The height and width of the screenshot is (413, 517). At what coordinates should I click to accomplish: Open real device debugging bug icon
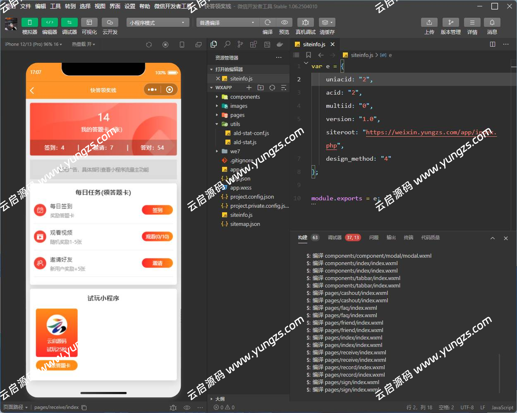pos(305,22)
